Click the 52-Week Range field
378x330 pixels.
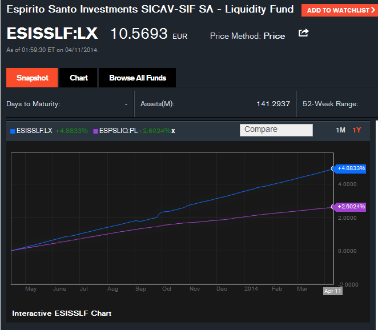(330, 104)
